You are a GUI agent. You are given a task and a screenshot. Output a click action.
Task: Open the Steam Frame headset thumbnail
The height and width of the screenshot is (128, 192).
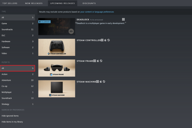(x=57, y=68)
